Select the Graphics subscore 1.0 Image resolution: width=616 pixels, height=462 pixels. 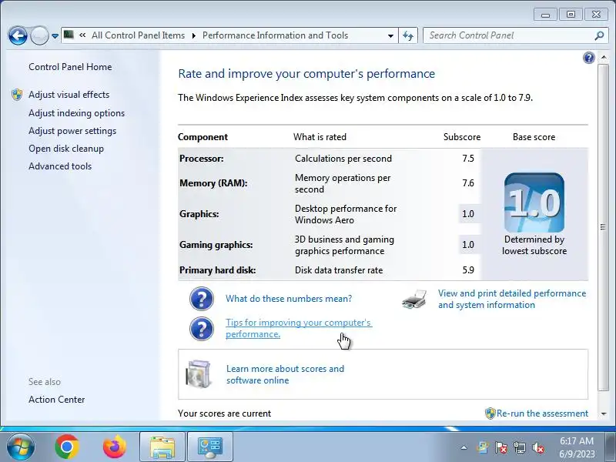coord(468,214)
